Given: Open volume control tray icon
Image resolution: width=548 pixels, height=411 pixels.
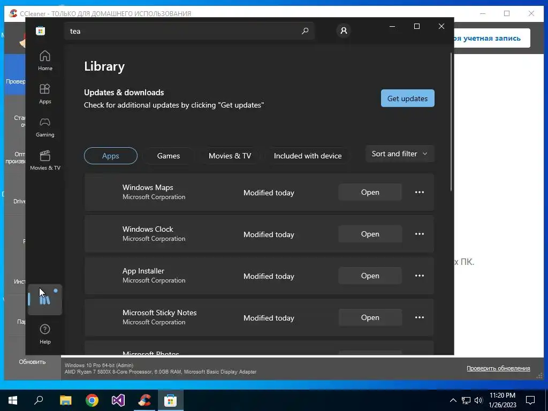Looking at the screenshot, I should tap(478, 400).
